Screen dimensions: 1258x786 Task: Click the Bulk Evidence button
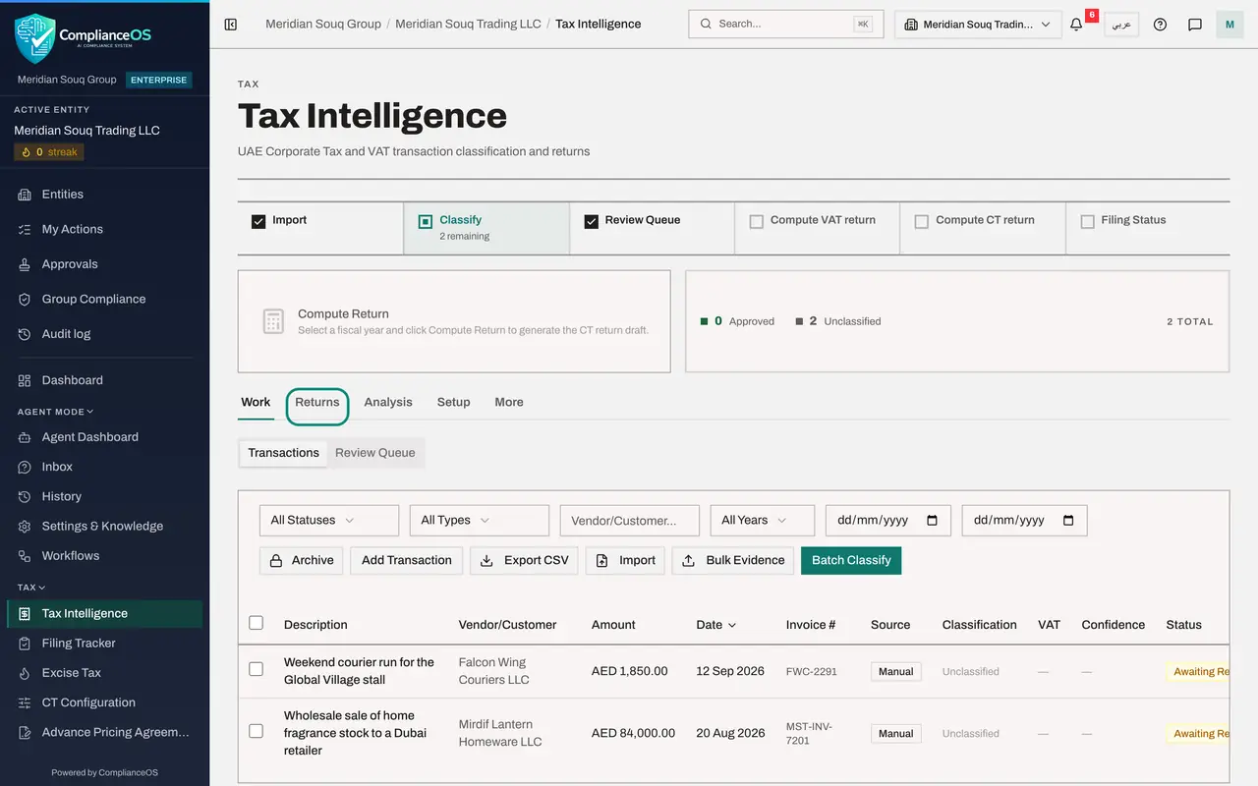733,560
